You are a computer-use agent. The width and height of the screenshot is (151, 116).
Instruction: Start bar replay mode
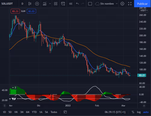[x=71, y=4]
